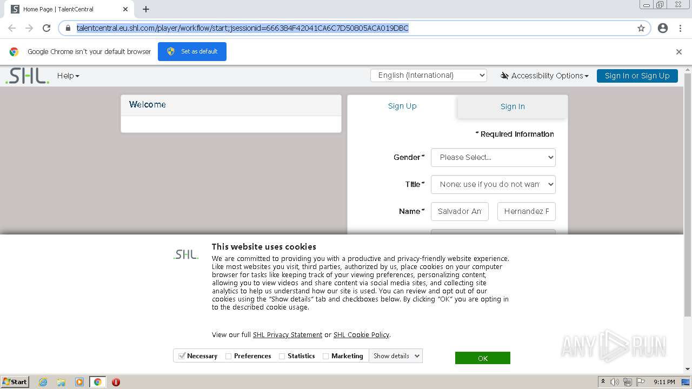The height and width of the screenshot is (389, 692).
Task: Click the browser back arrow
Action: tap(12, 28)
